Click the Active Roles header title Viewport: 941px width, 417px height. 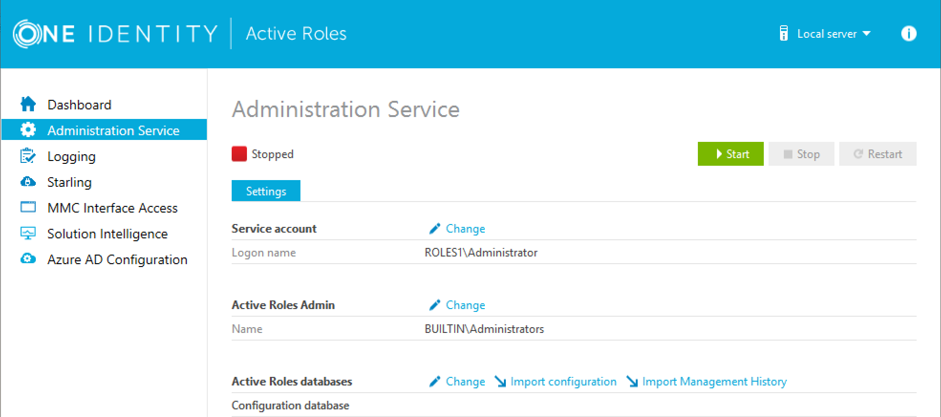coord(296,33)
